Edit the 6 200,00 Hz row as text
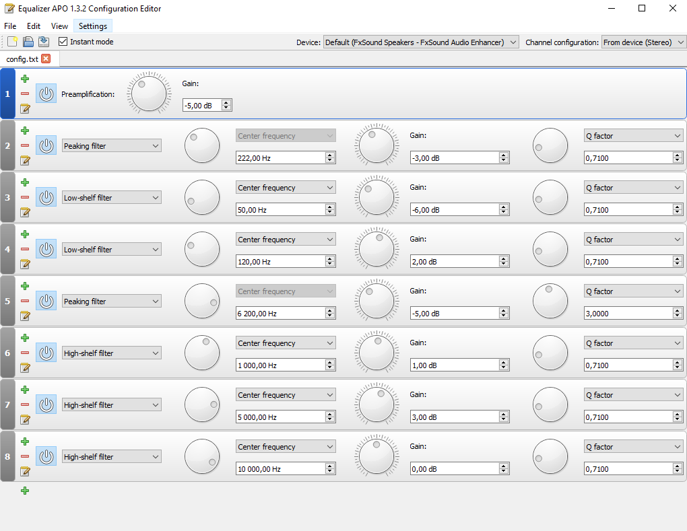This screenshot has width=687, height=531. point(25,316)
